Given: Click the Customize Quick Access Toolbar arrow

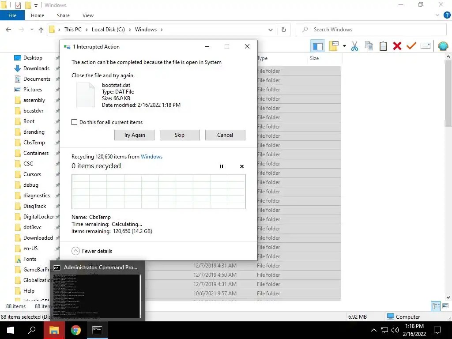Looking at the screenshot, I should [36, 5].
